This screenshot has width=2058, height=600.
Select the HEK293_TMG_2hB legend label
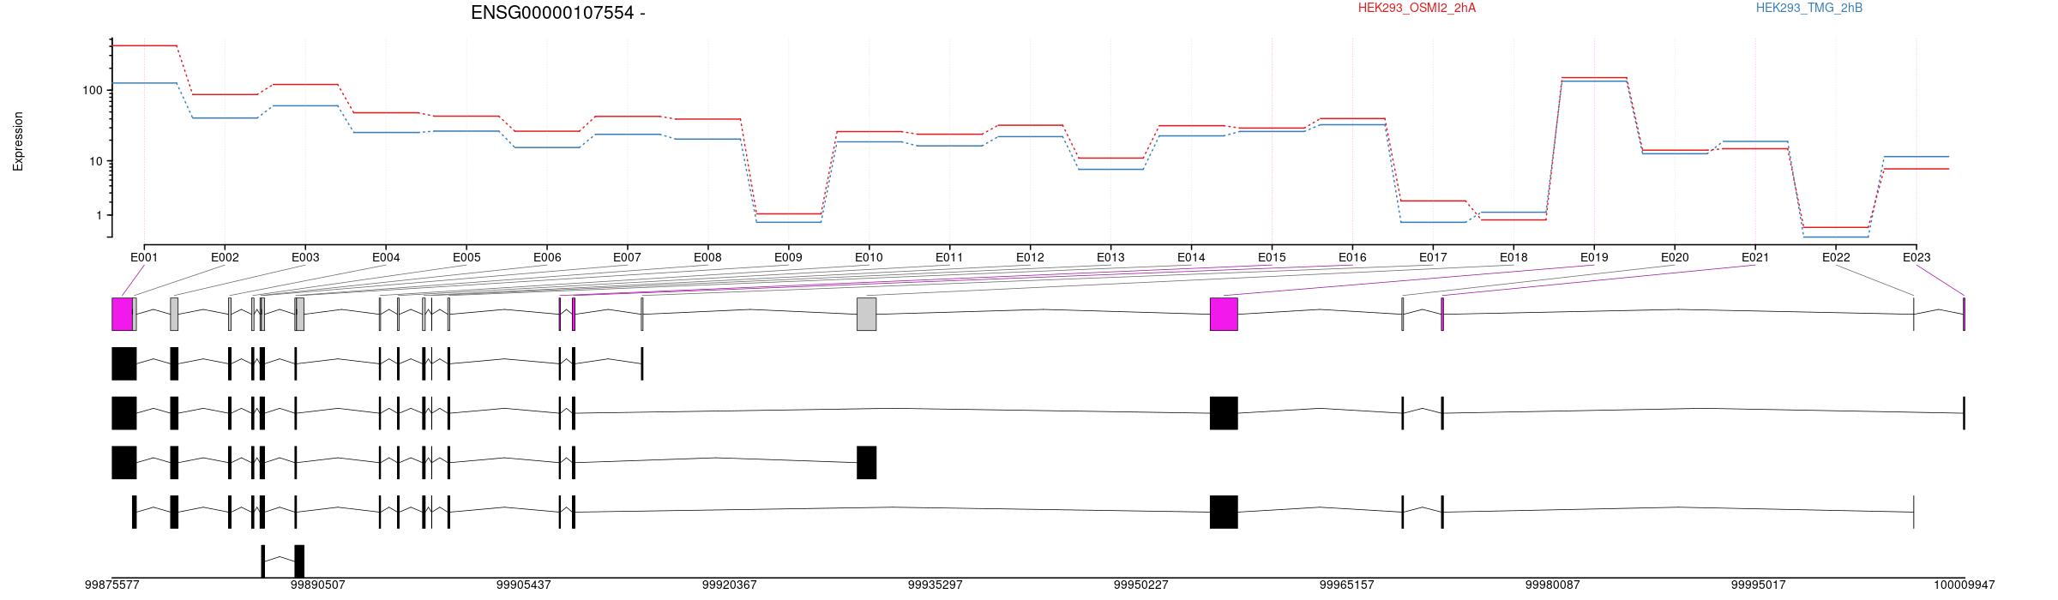pos(1808,8)
